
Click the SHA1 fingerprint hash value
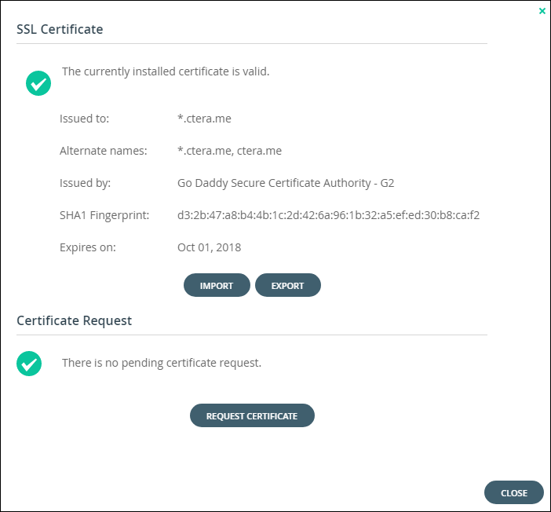[x=329, y=215]
